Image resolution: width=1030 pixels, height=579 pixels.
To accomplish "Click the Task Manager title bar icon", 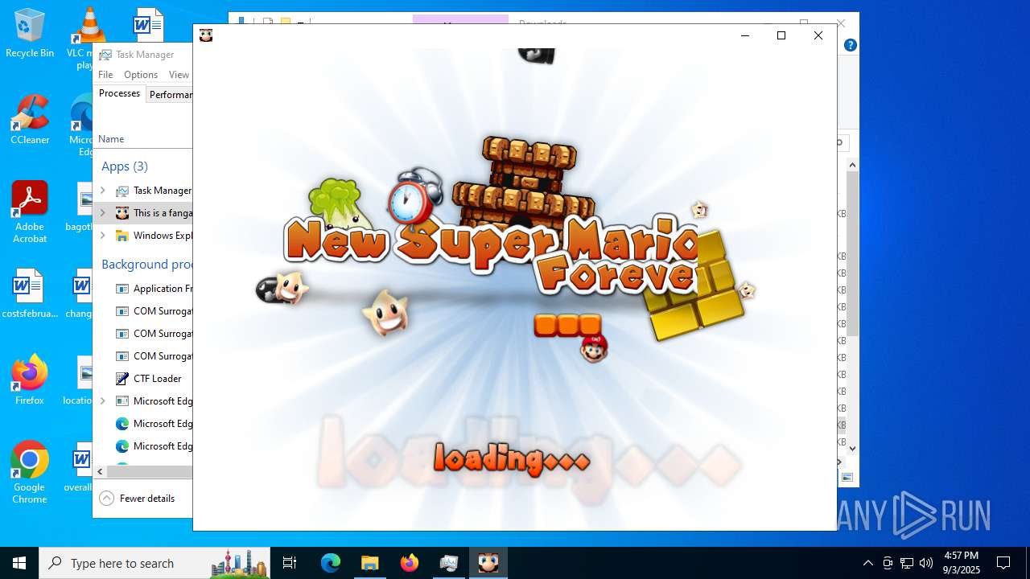I will [105, 55].
